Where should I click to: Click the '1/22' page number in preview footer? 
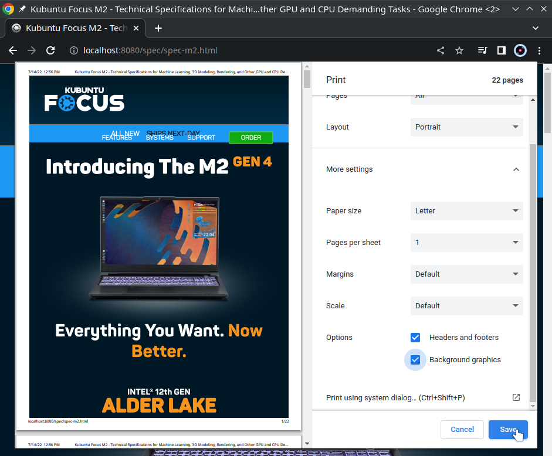pos(285,421)
